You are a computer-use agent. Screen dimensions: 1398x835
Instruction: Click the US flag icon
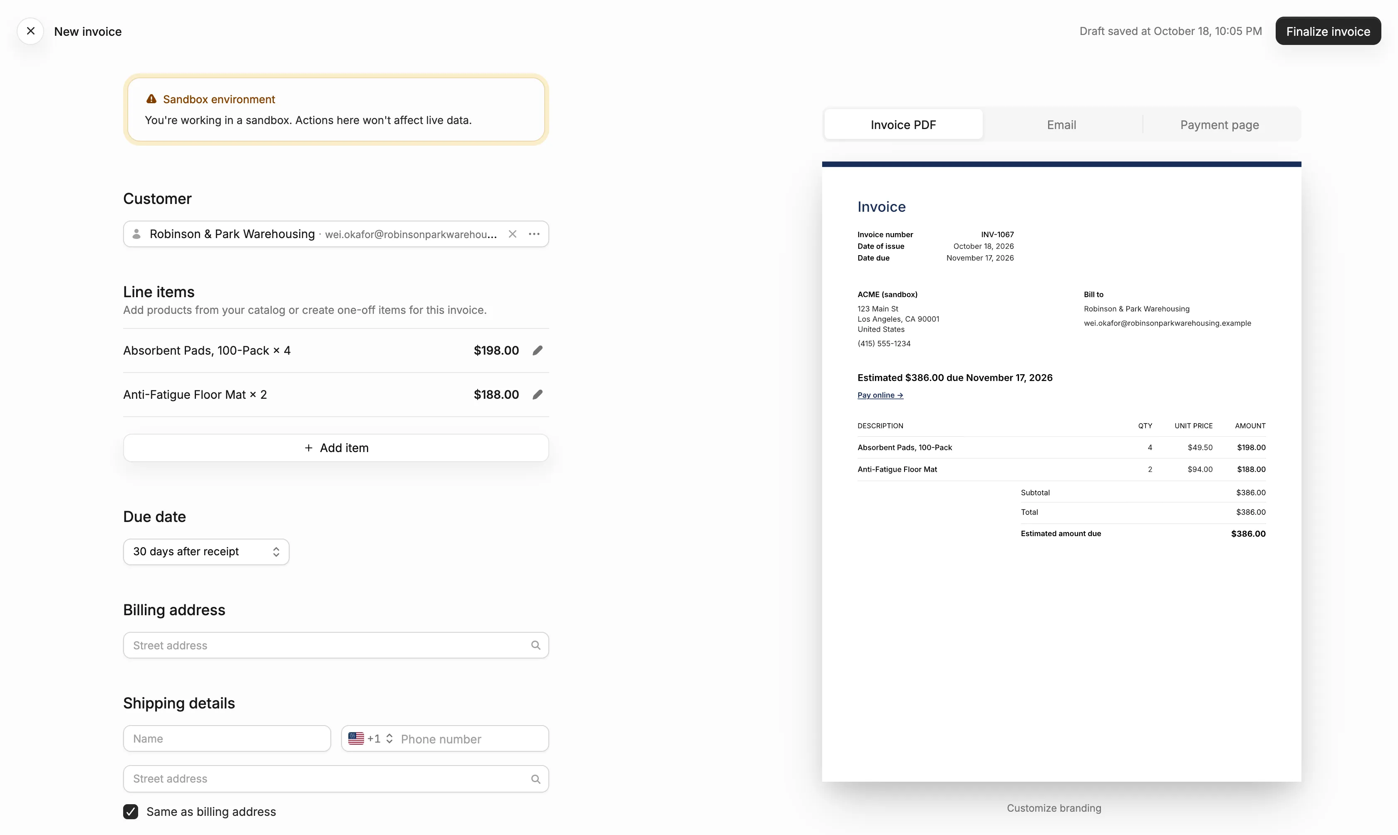click(356, 739)
